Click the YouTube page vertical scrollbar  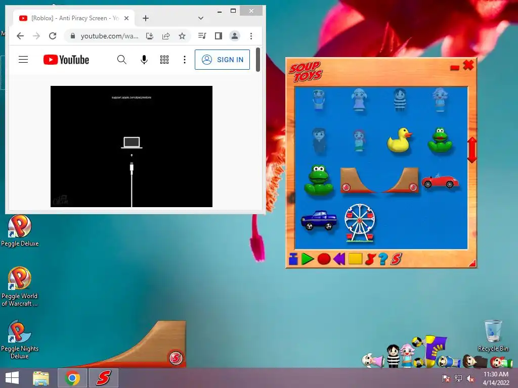point(258,60)
